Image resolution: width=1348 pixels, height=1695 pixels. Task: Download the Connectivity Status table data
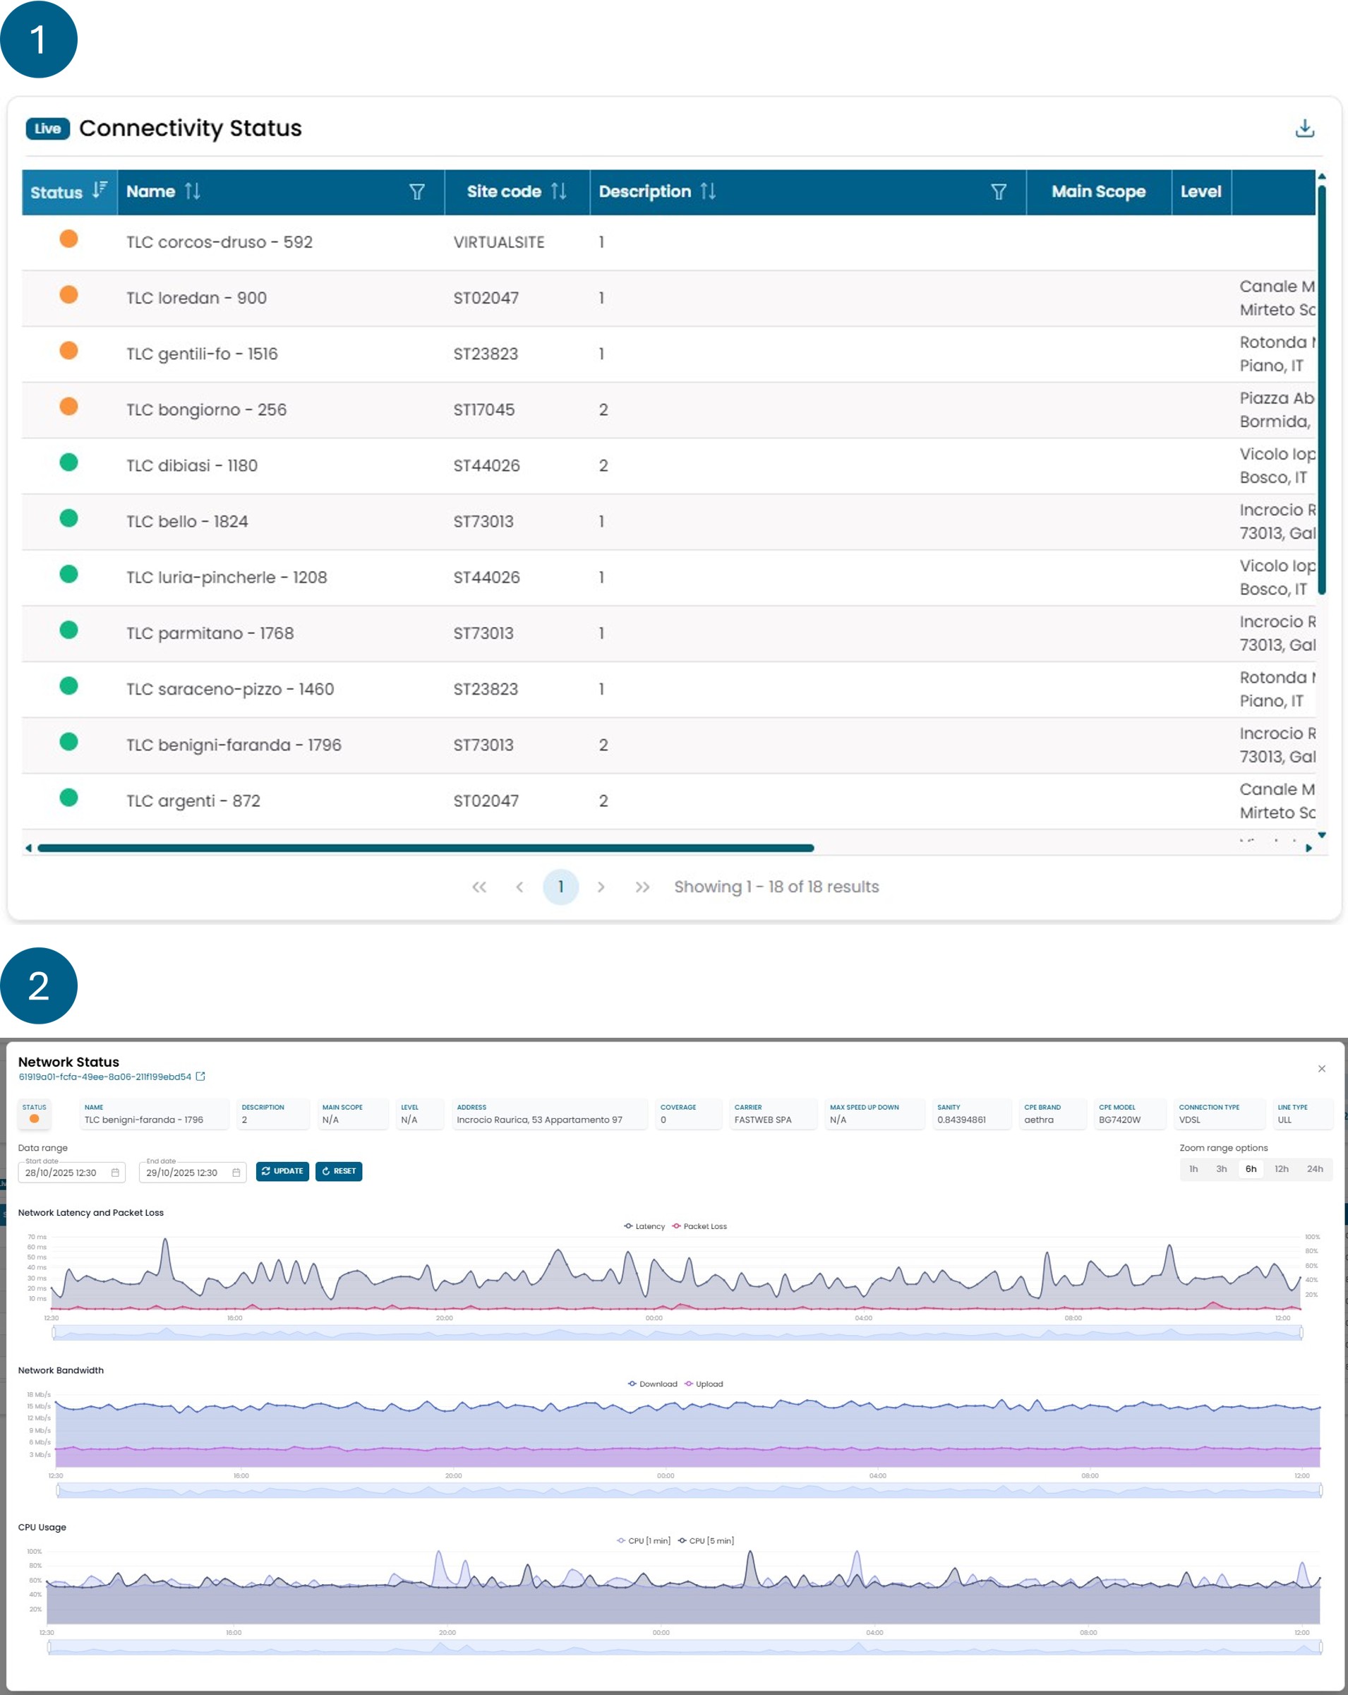coord(1305,128)
